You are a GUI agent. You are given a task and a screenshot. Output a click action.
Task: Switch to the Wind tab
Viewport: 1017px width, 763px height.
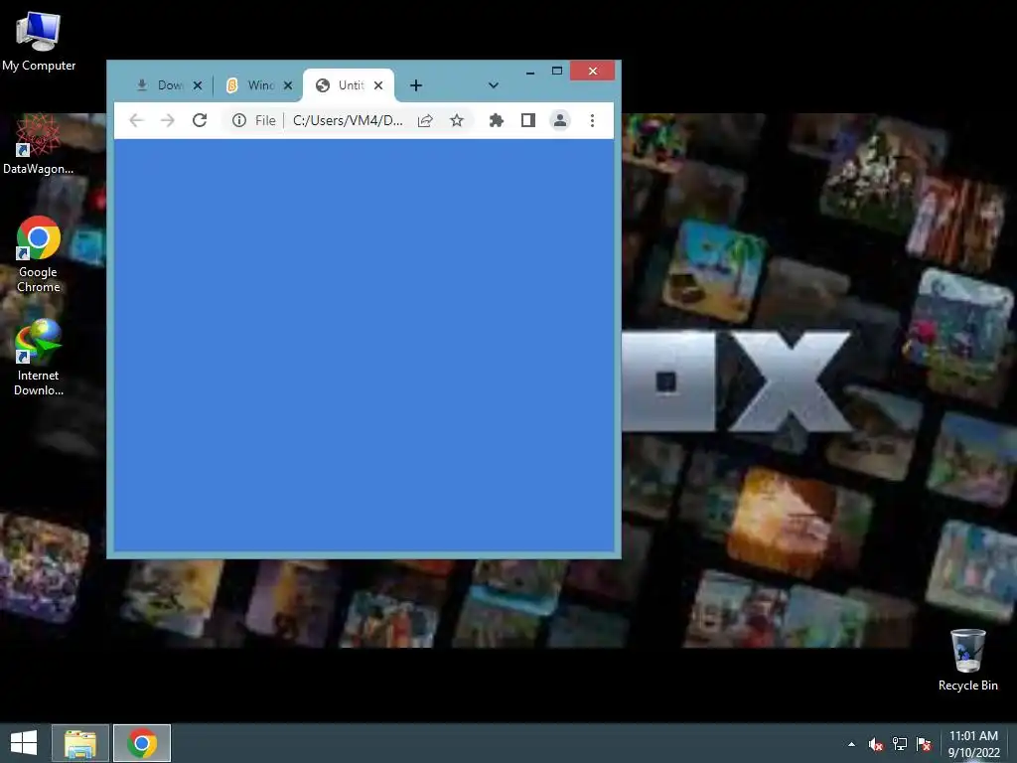click(x=250, y=85)
